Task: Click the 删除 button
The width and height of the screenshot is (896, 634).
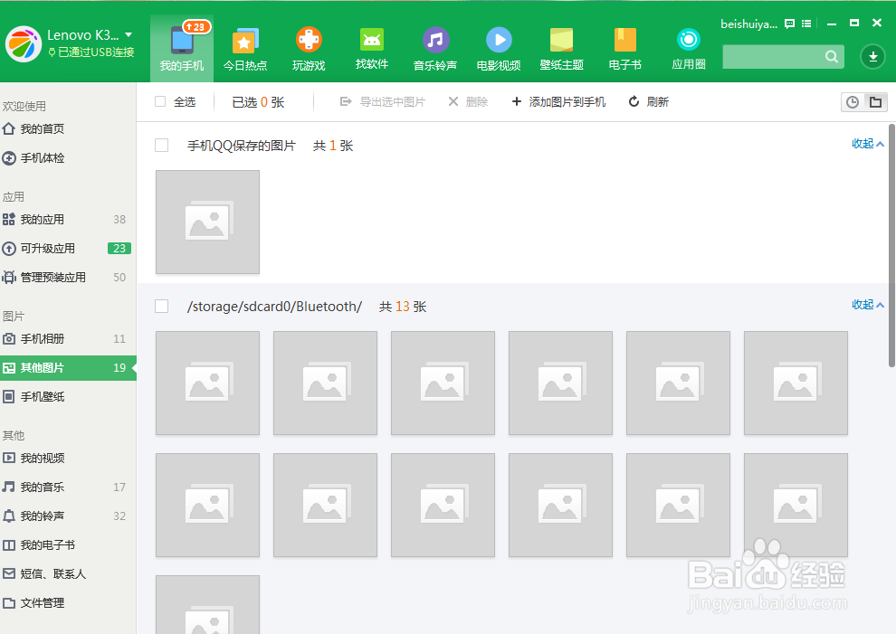Action: pos(468,101)
